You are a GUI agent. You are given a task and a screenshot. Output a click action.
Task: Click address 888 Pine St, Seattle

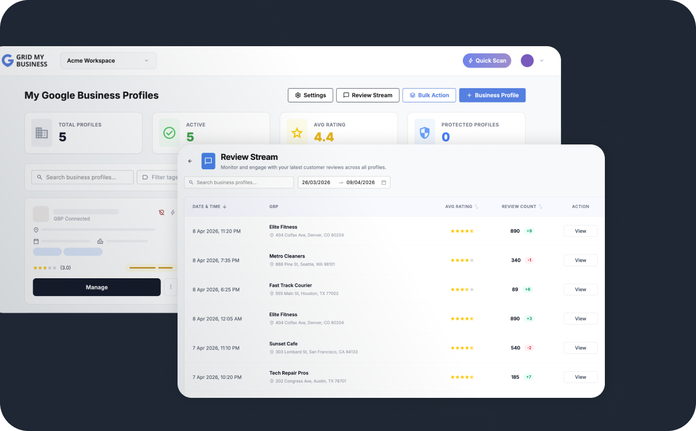(x=305, y=264)
